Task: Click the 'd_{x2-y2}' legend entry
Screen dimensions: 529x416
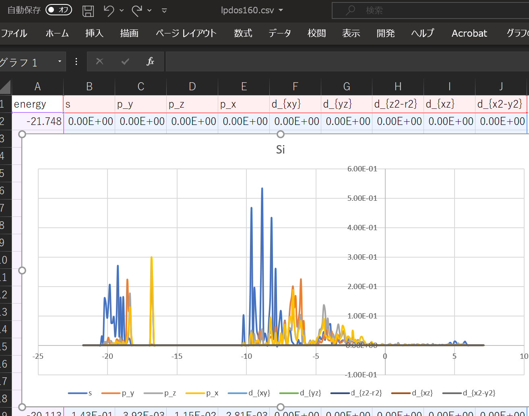Action: pyautogui.click(x=469, y=393)
